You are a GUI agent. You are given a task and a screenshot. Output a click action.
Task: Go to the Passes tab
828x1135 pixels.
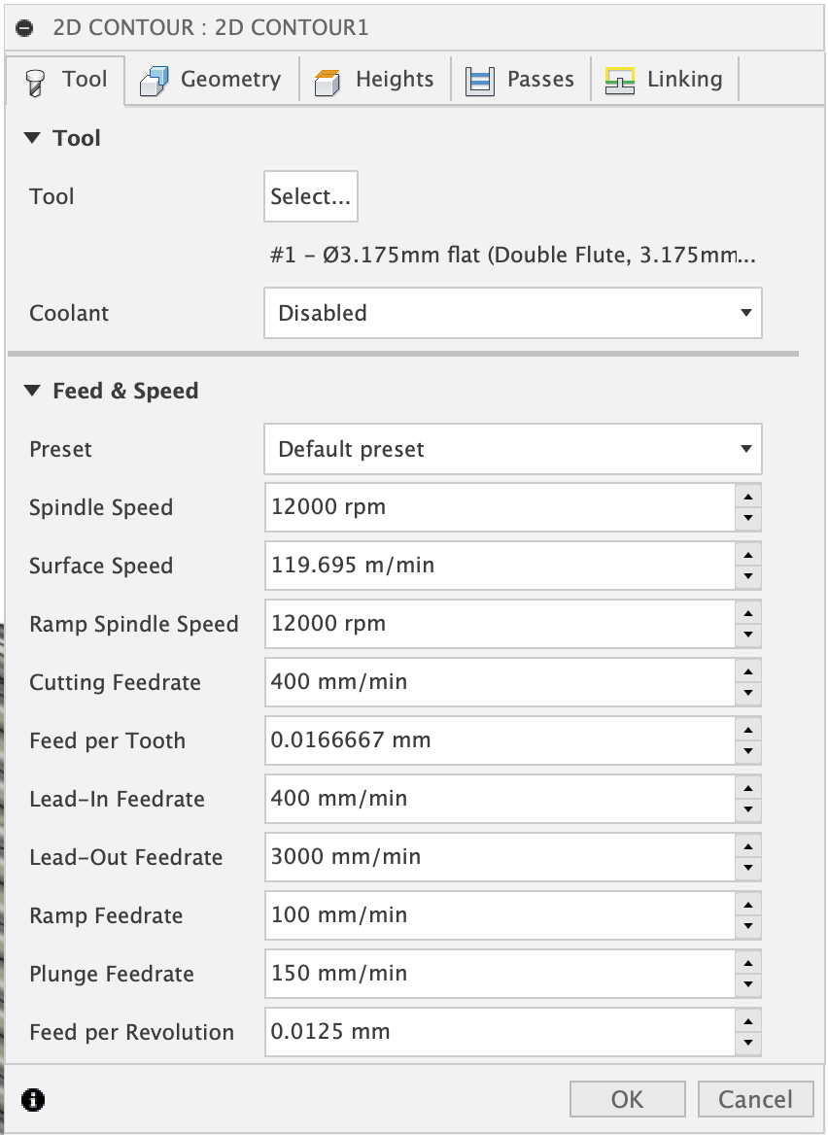(x=521, y=80)
